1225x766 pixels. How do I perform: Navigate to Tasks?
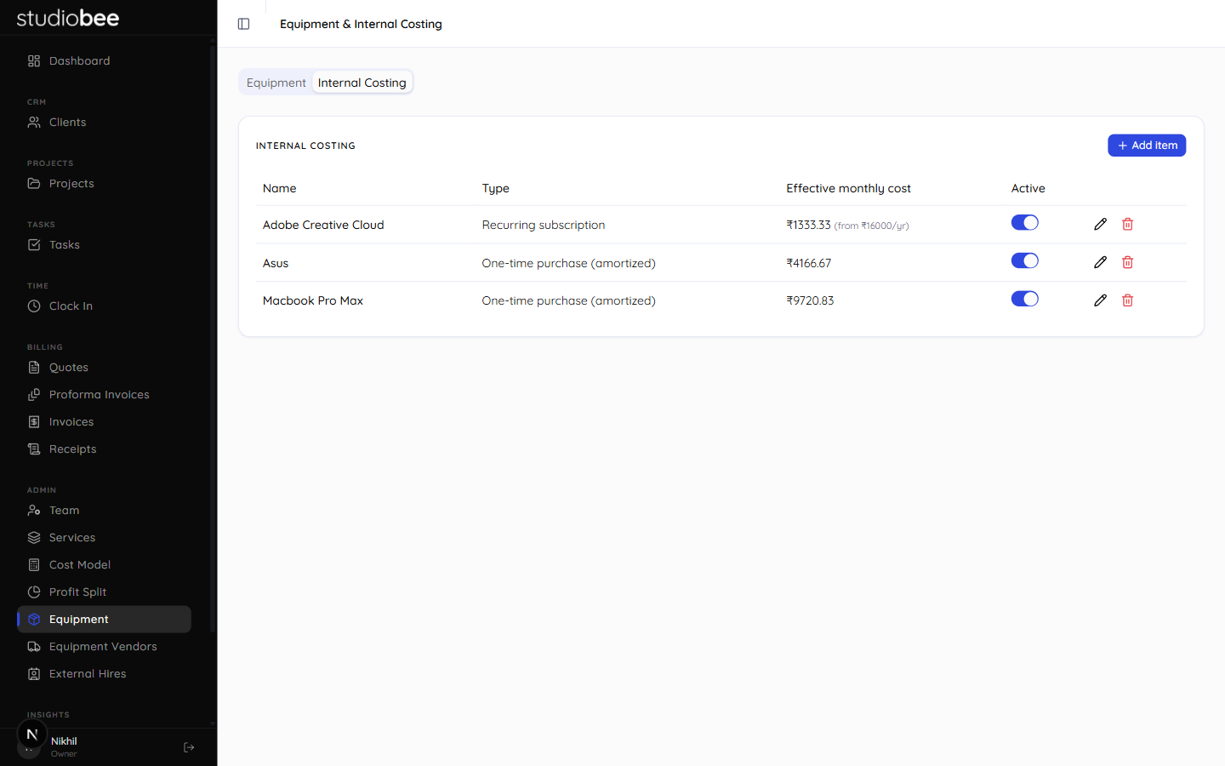point(104,245)
